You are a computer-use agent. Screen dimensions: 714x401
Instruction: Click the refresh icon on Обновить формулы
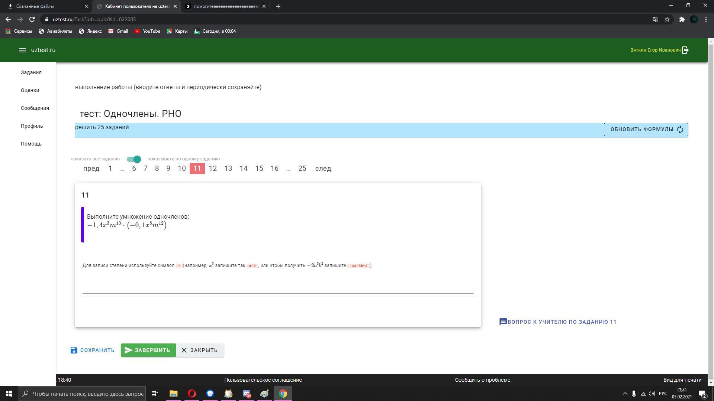click(x=680, y=130)
